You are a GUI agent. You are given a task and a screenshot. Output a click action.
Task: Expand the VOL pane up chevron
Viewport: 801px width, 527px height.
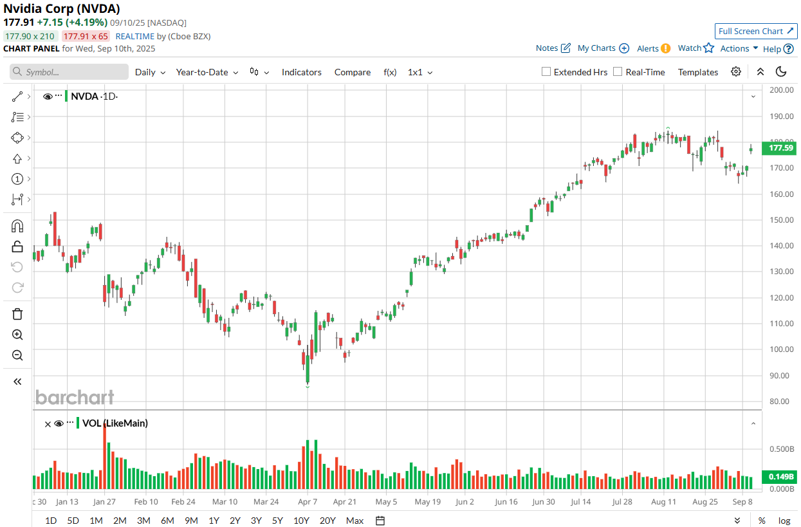pos(753,423)
